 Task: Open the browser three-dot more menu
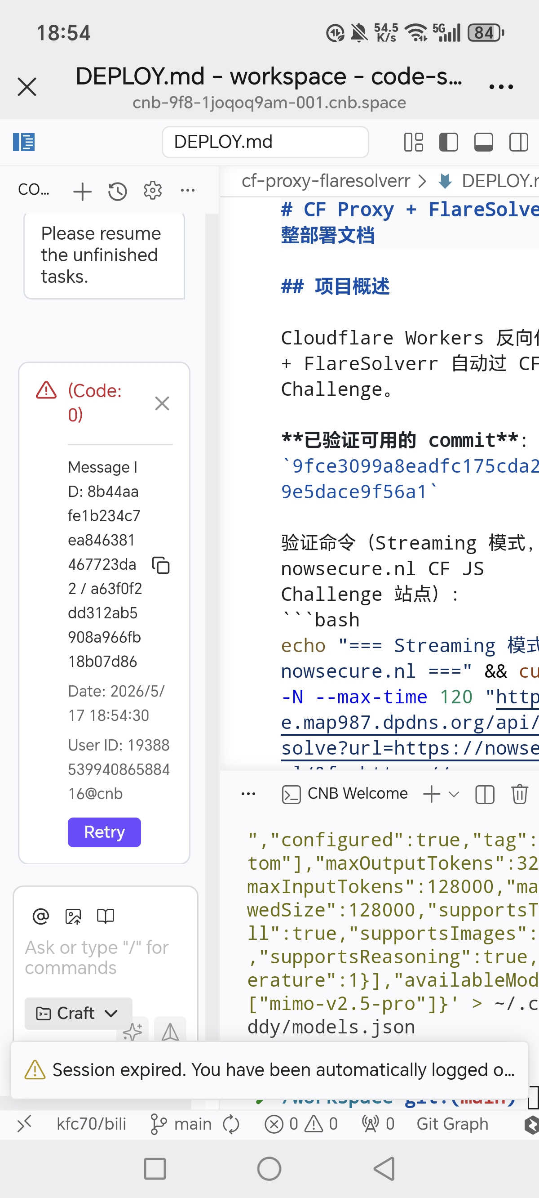point(501,86)
